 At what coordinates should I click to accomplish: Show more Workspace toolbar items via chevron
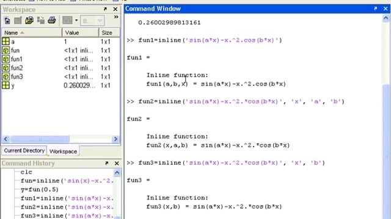point(116,17)
